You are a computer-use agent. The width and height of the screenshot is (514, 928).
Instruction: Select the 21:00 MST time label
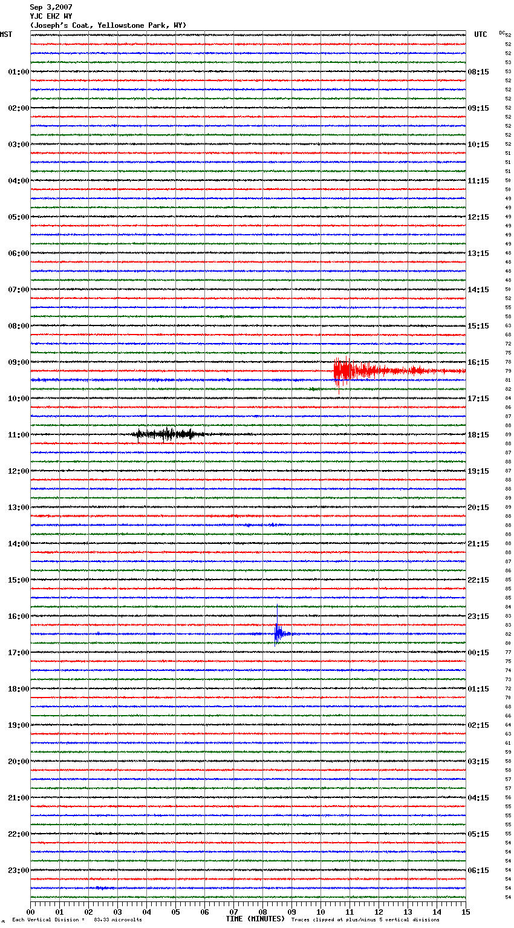click(x=19, y=798)
